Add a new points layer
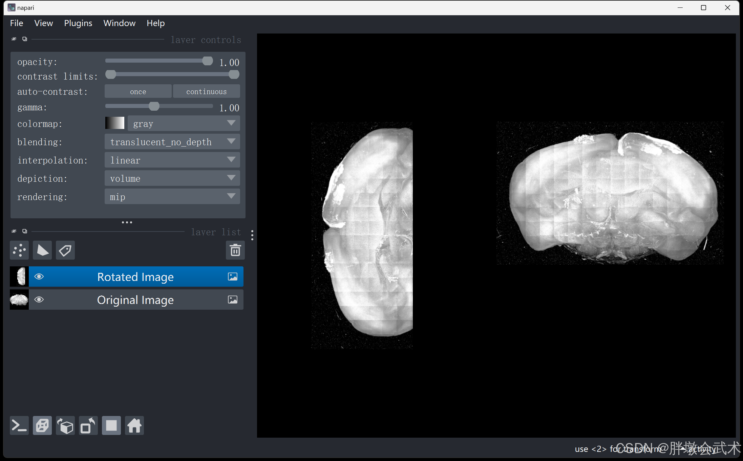The height and width of the screenshot is (461, 743). click(19, 250)
